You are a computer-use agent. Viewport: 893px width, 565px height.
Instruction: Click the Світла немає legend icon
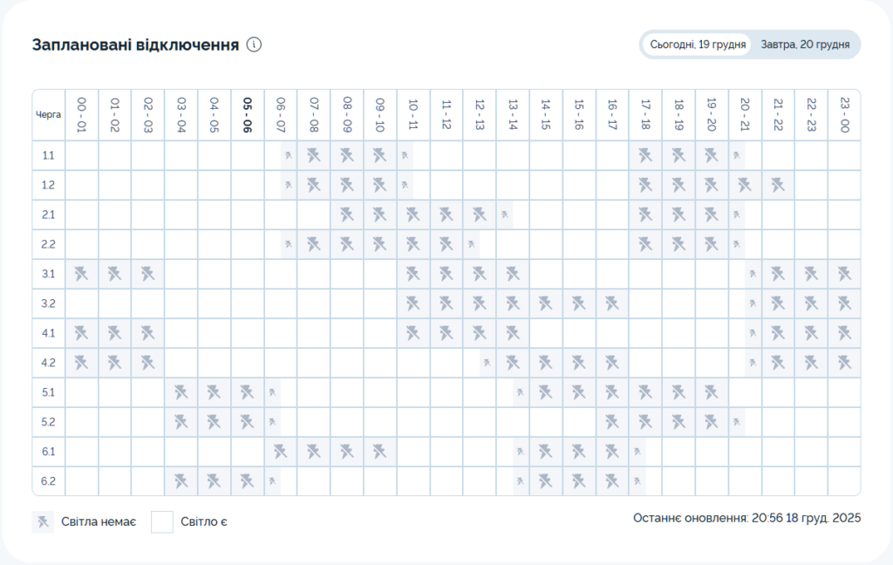coord(43,522)
